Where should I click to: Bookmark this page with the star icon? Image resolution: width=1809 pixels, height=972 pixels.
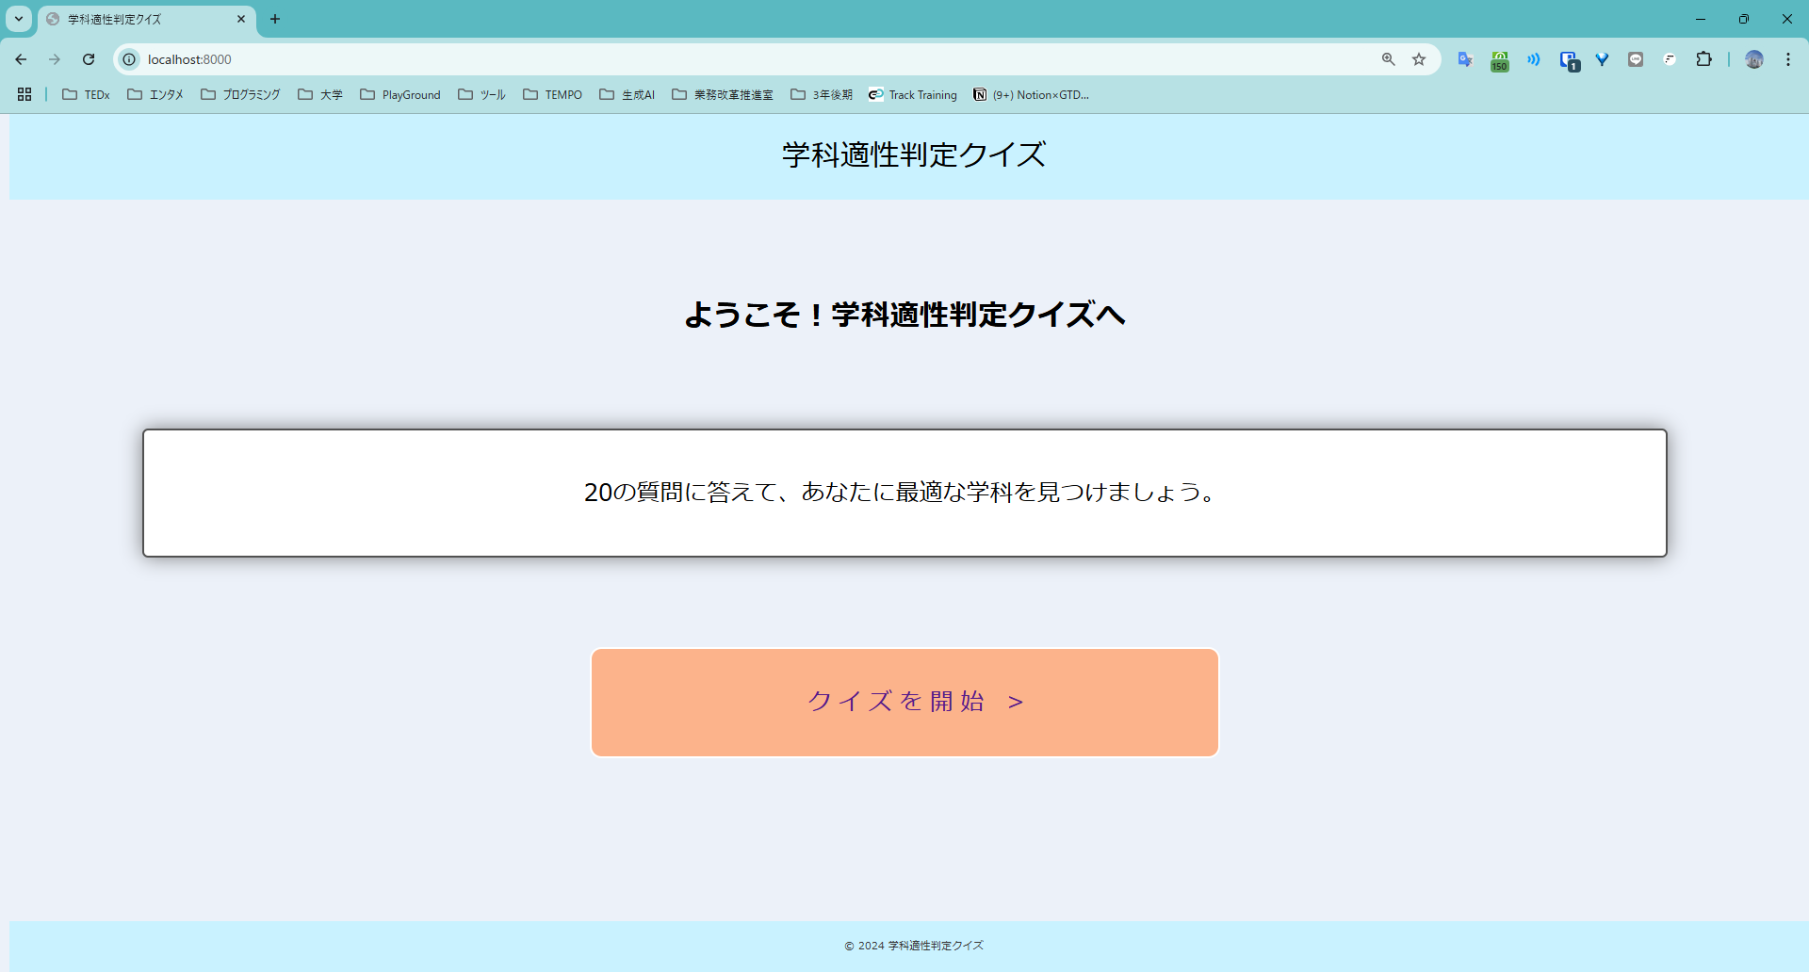tap(1419, 59)
